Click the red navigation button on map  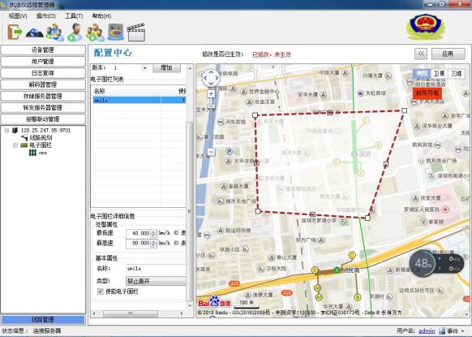(427, 93)
